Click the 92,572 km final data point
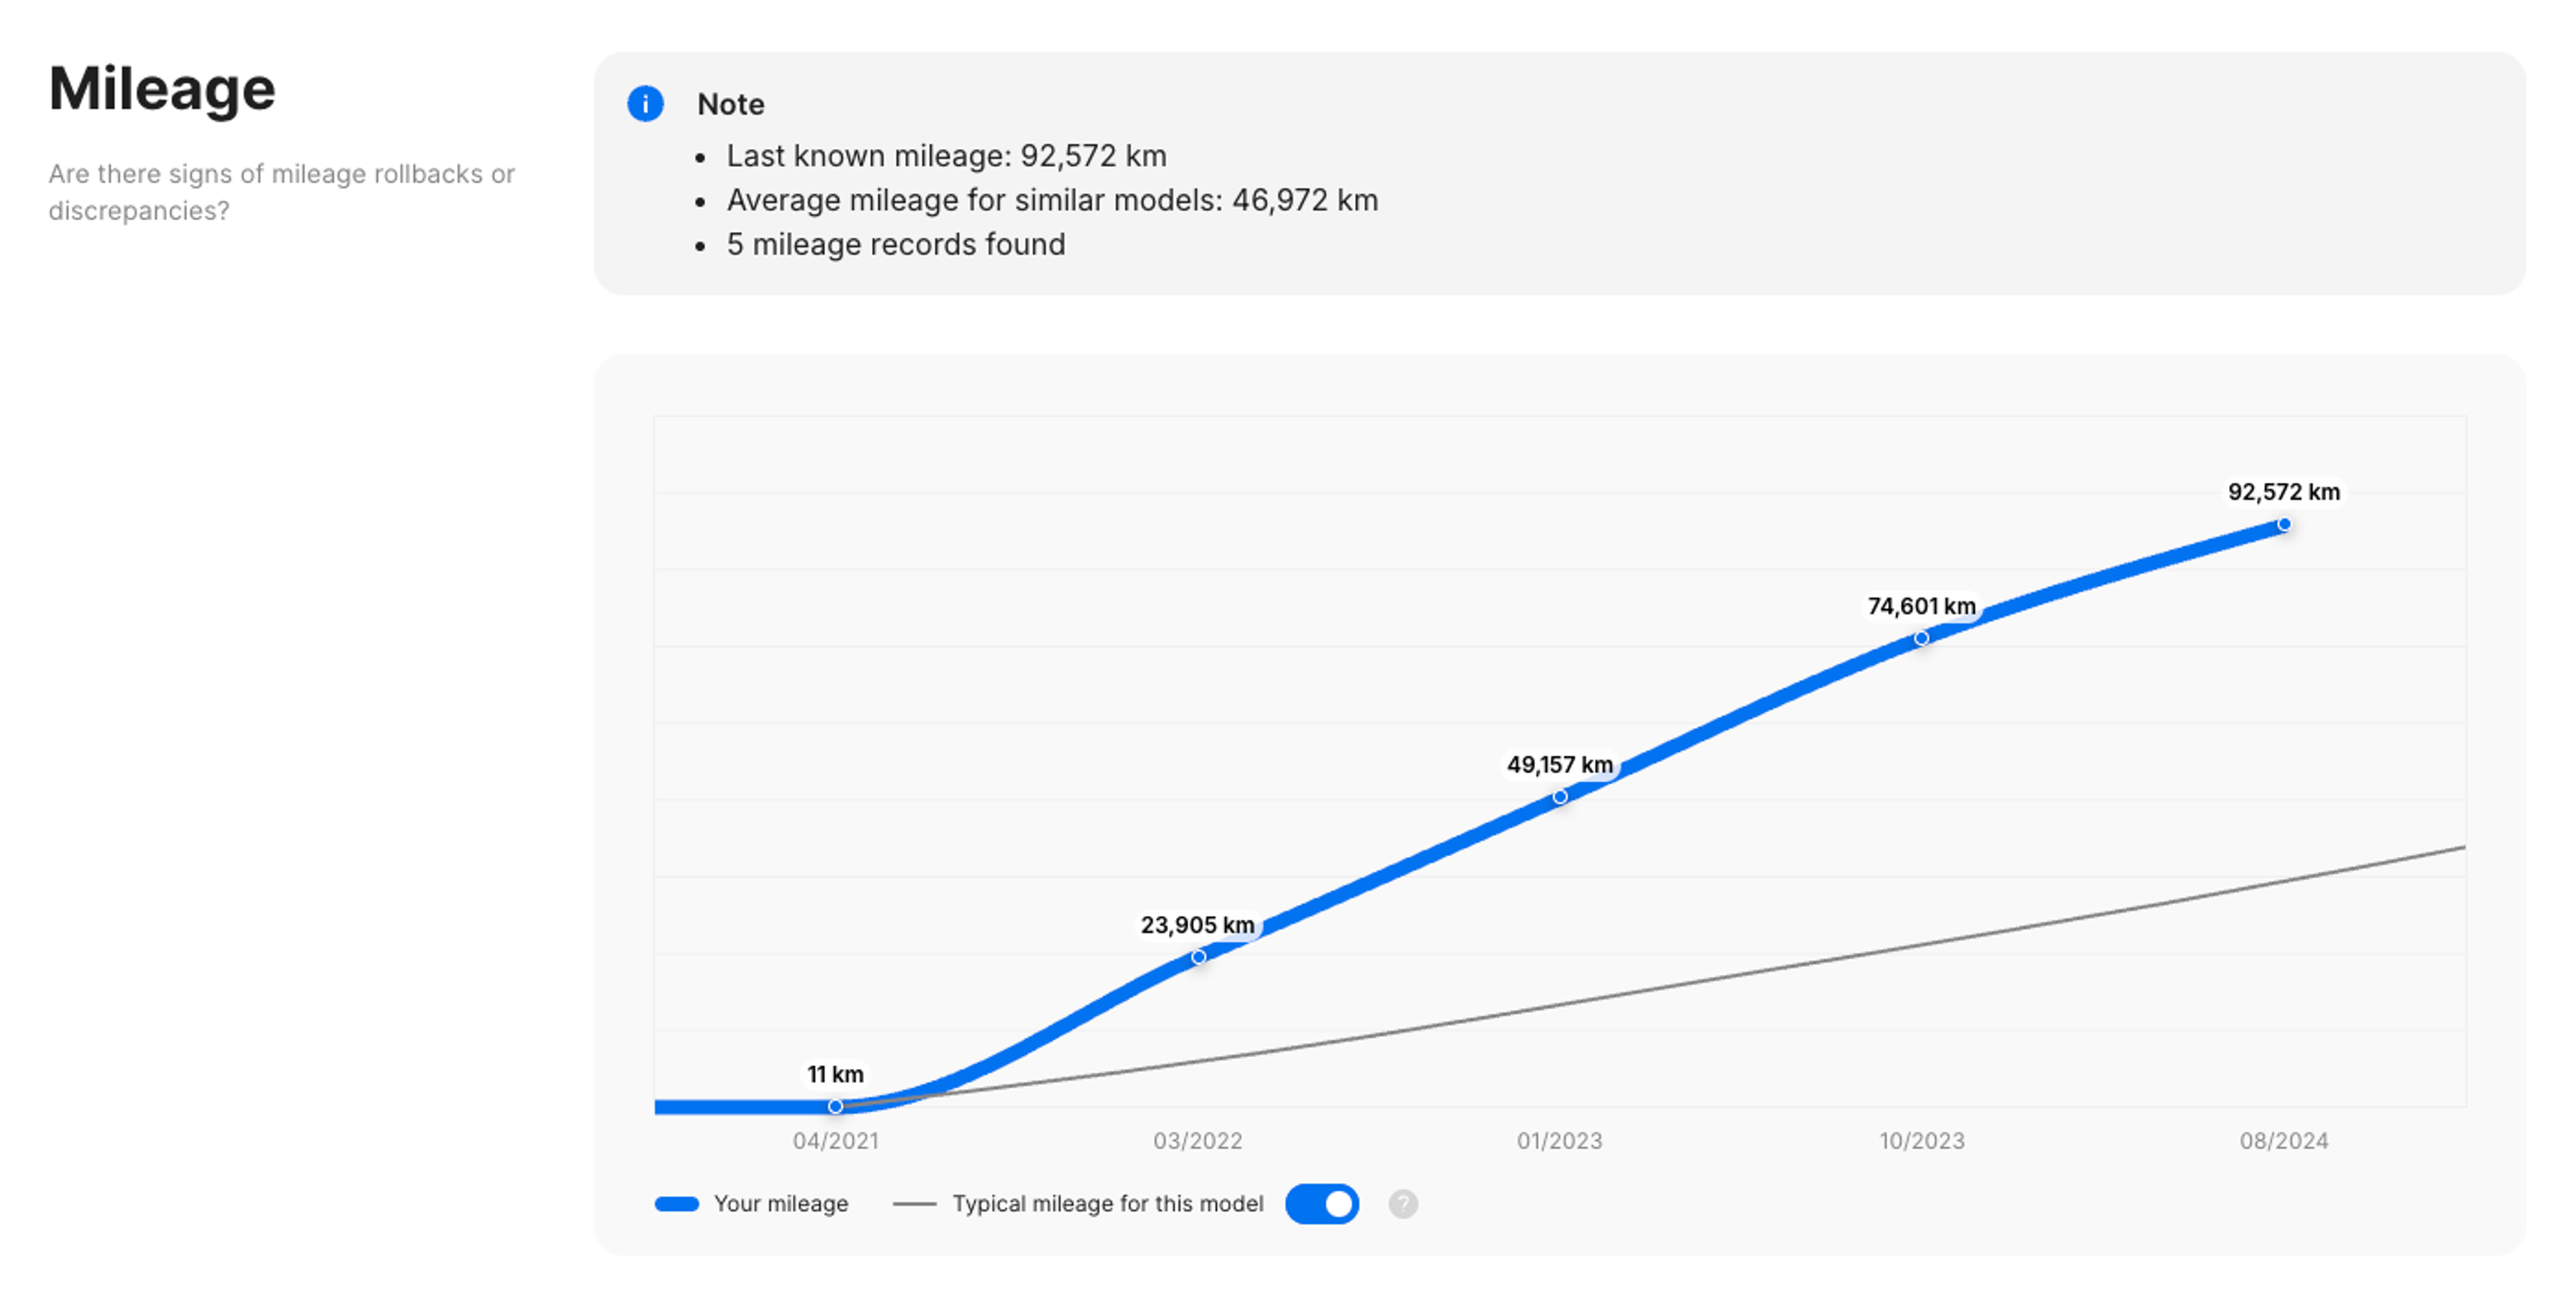The image size is (2576, 1303). pos(2284,524)
